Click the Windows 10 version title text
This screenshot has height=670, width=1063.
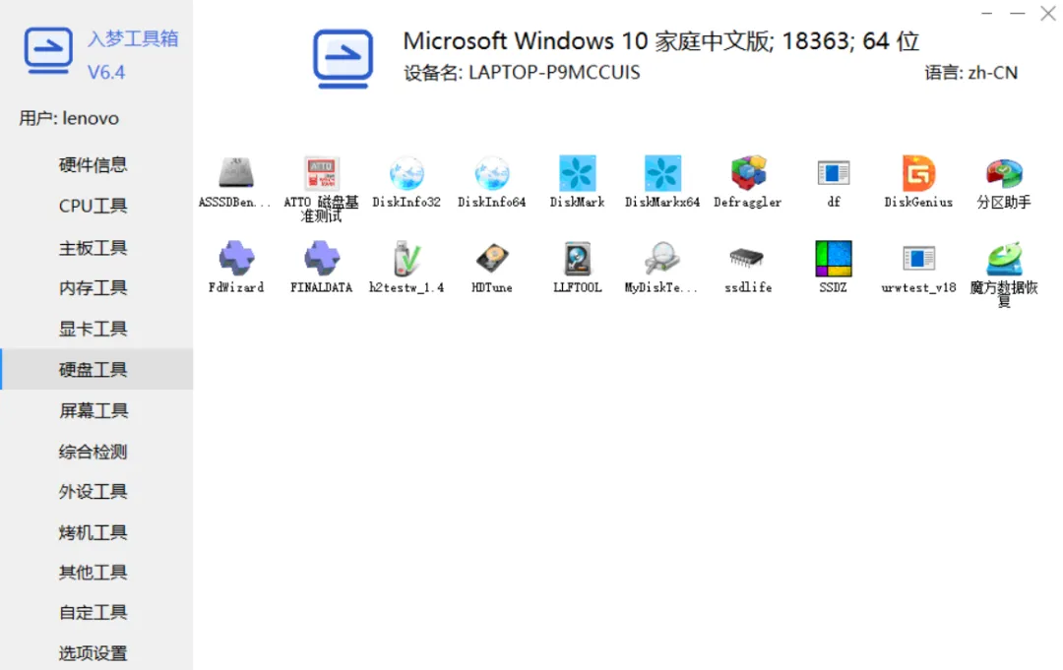661,40
